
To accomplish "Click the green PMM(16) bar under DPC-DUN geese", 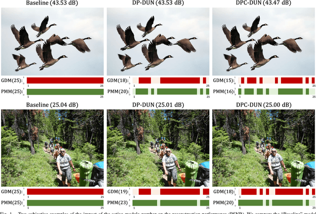I will point(276,92).
